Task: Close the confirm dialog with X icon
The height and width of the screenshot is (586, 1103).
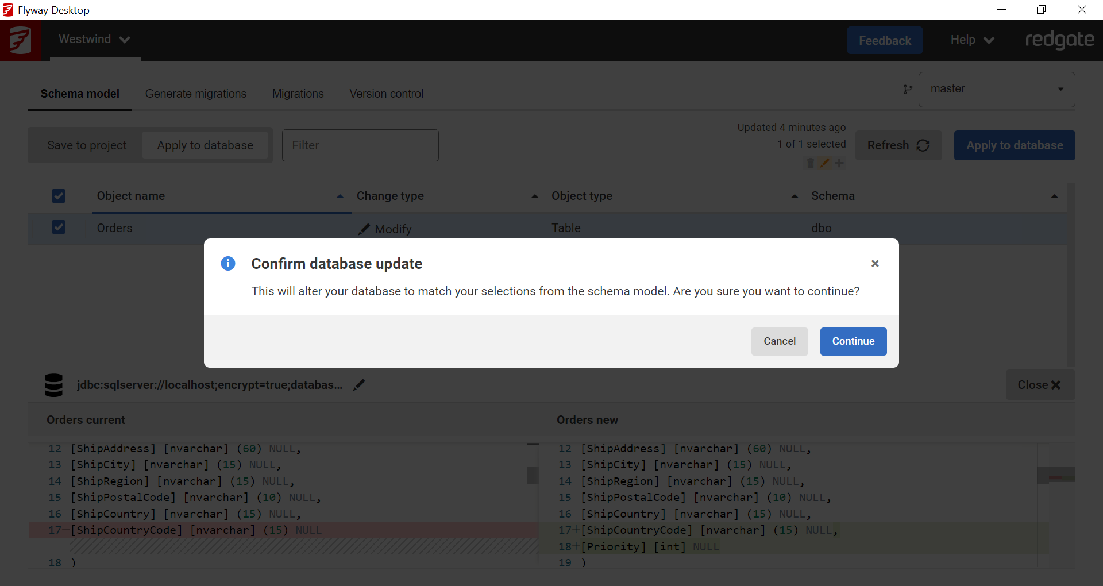Action: (875, 264)
